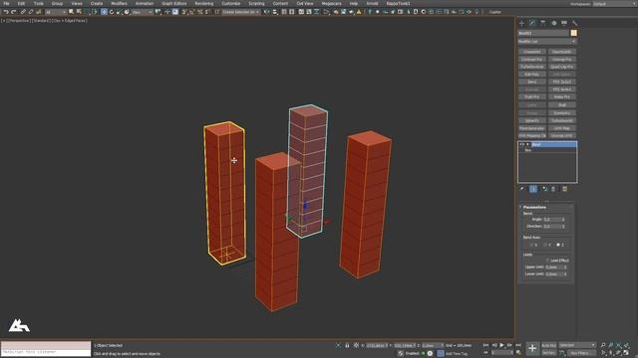This screenshot has width=638, height=358.
Task: Open the Utilities tab in command panel
Action: click(574, 23)
